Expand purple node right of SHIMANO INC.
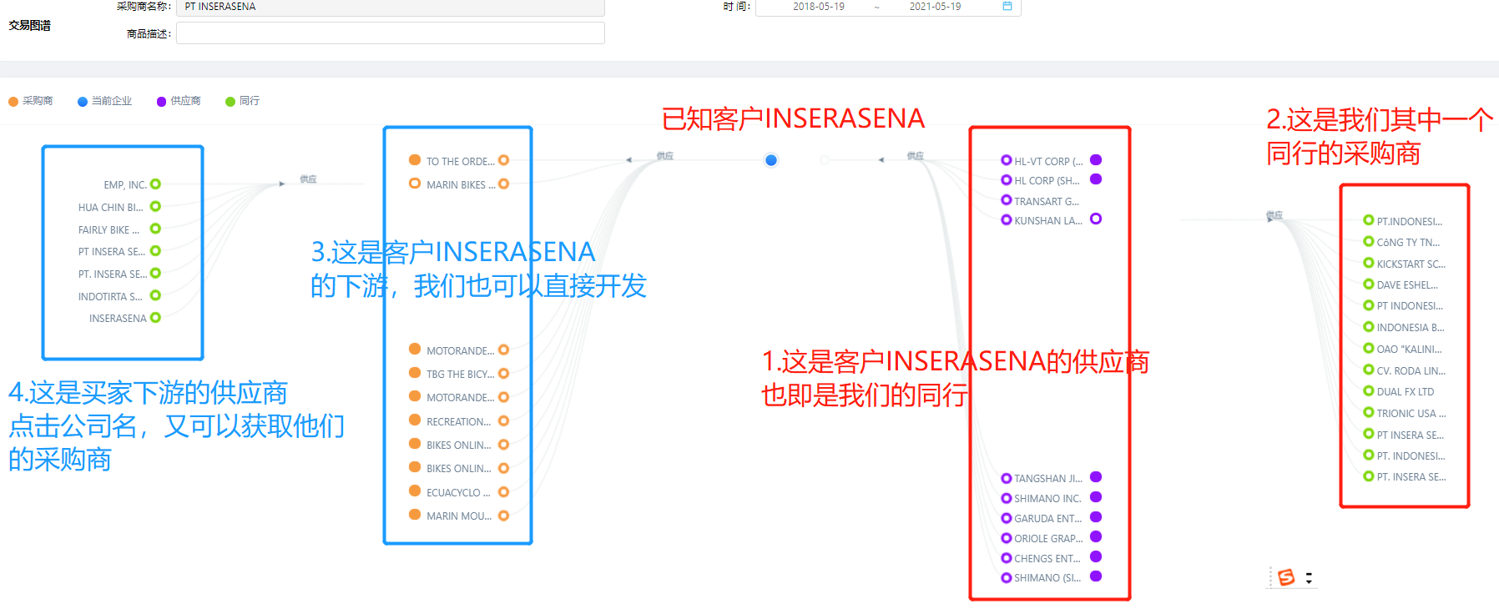 point(1096,497)
